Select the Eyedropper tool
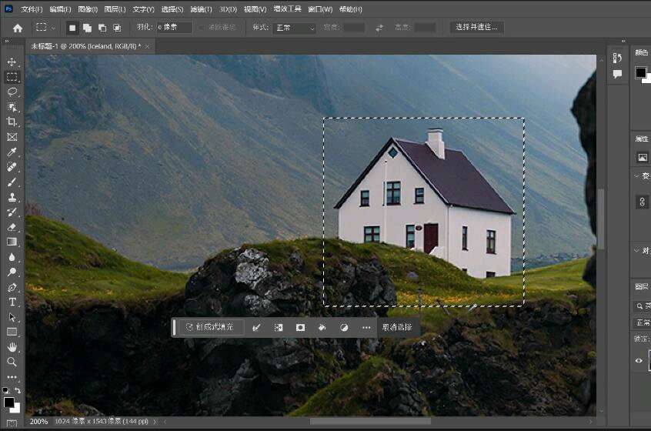This screenshot has width=651, height=431. 12,152
